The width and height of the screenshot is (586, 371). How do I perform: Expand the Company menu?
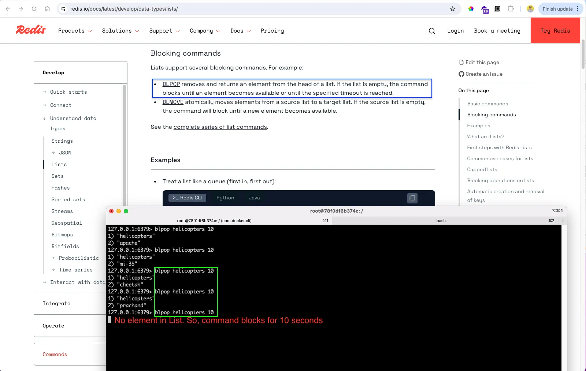click(205, 31)
